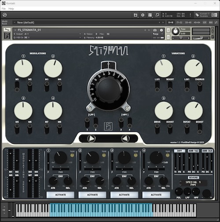
Task: Toggle the M1 modulation switch
Action: tap(17, 87)
